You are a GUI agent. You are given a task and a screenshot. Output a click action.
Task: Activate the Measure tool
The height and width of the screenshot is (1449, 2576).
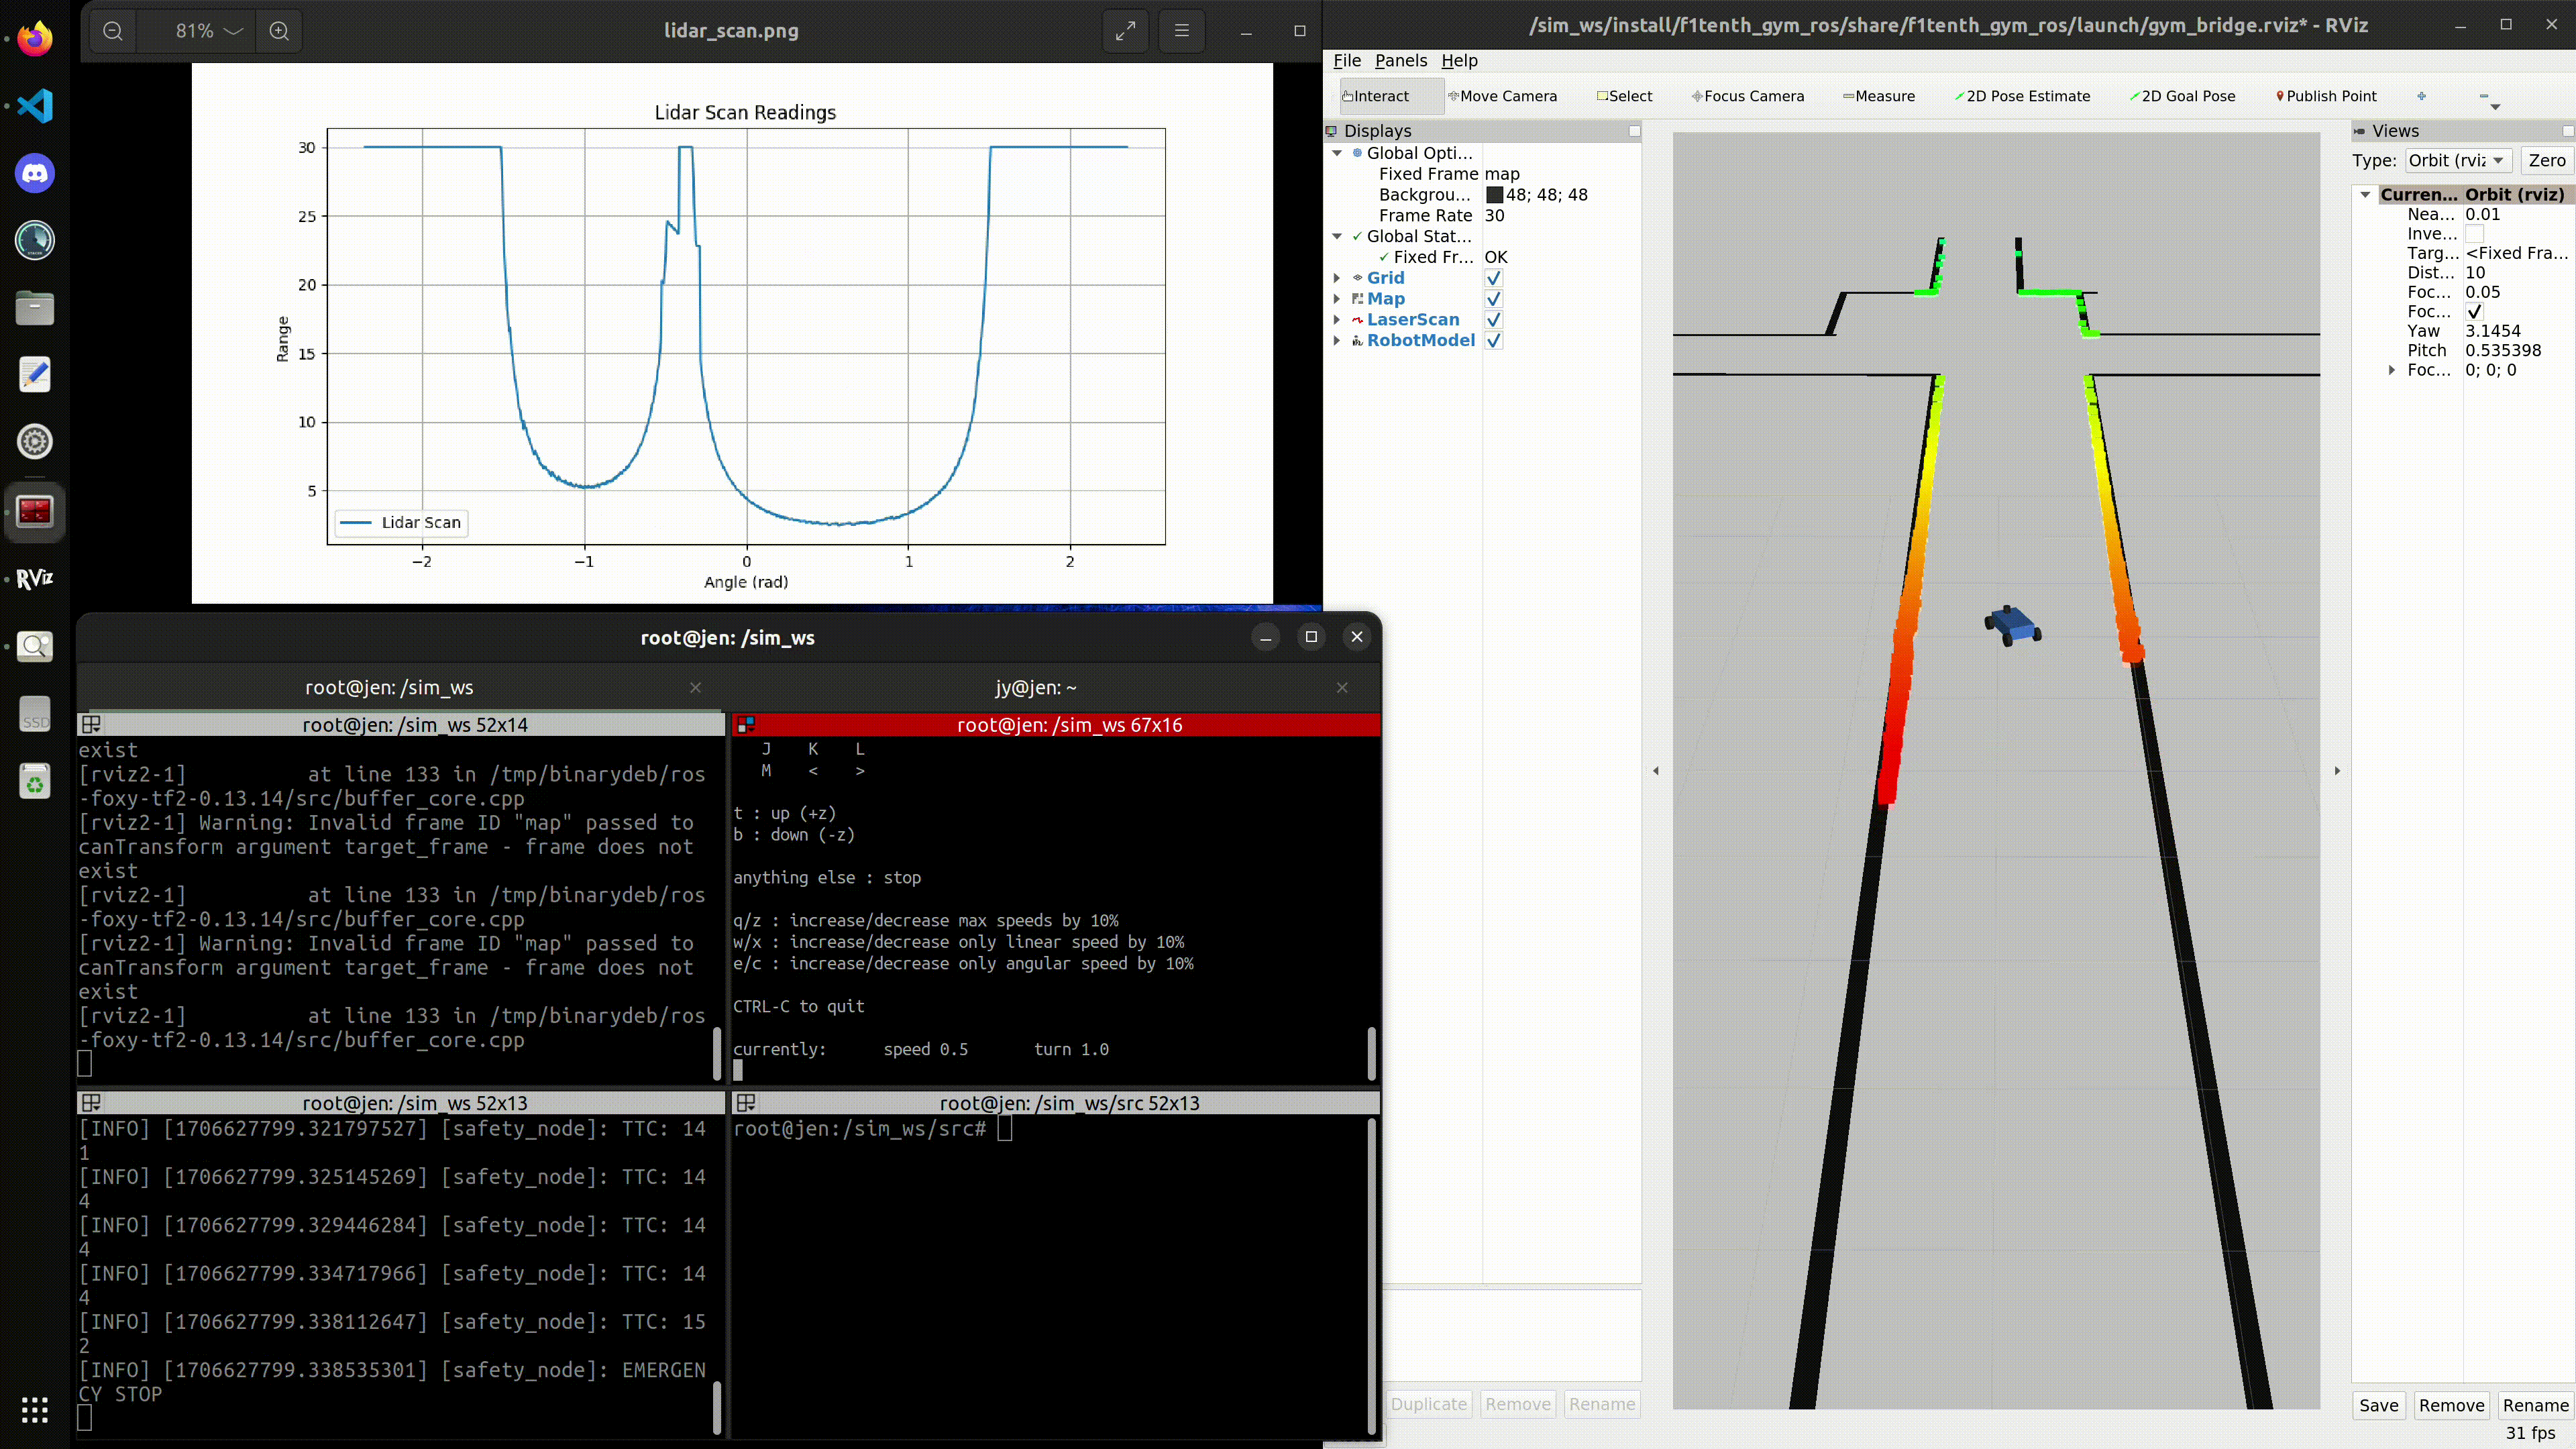click(1878, 96)
